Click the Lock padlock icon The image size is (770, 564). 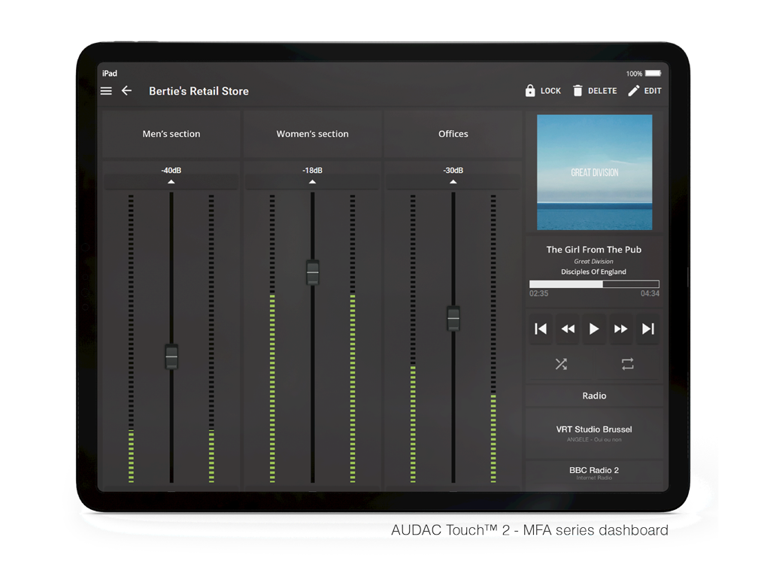point(530,91)
